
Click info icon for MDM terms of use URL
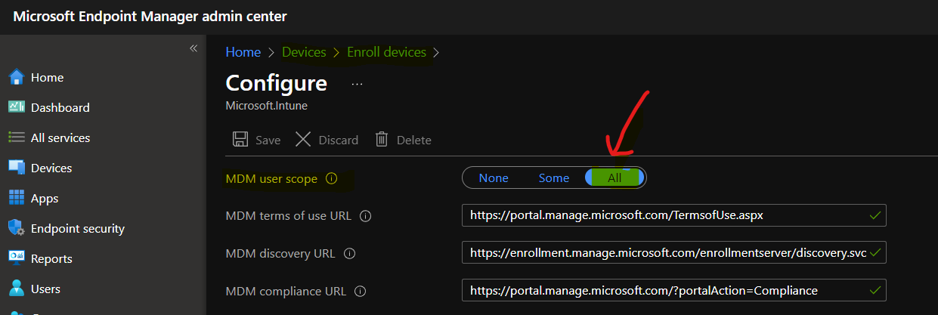(366, 216)
